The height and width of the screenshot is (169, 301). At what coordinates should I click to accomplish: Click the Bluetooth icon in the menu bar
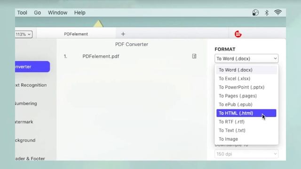click(267, 13)
